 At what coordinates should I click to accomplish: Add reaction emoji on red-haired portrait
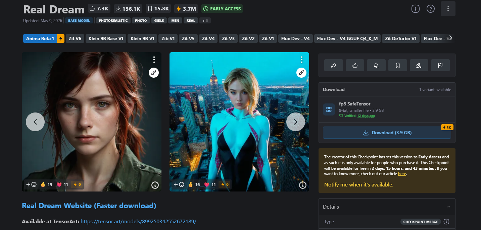[31, 184]
